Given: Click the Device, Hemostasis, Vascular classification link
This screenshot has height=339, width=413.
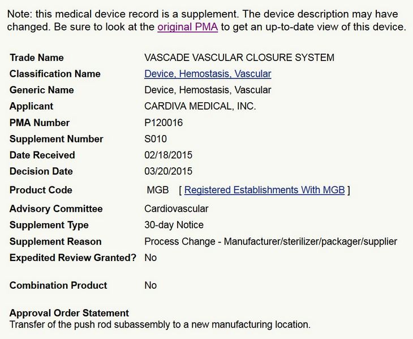Looking at the screenshot, I should (208, 74).
